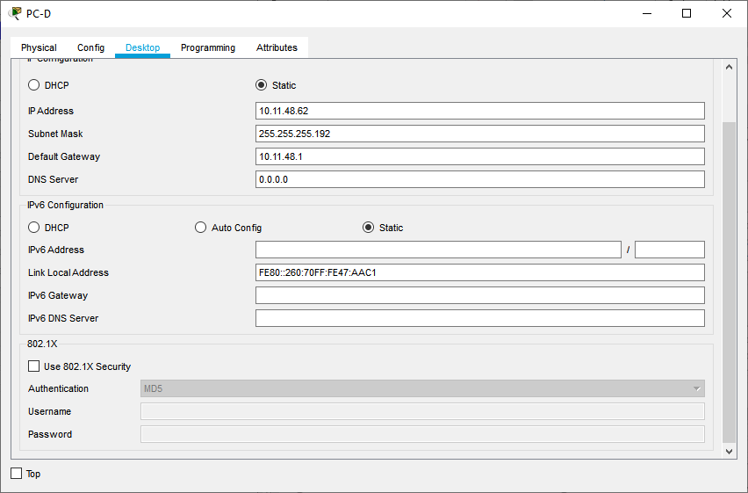This screenshot has height=493, width=748.
Task: Select Static for IPv6 configuration
Action: 368,228
